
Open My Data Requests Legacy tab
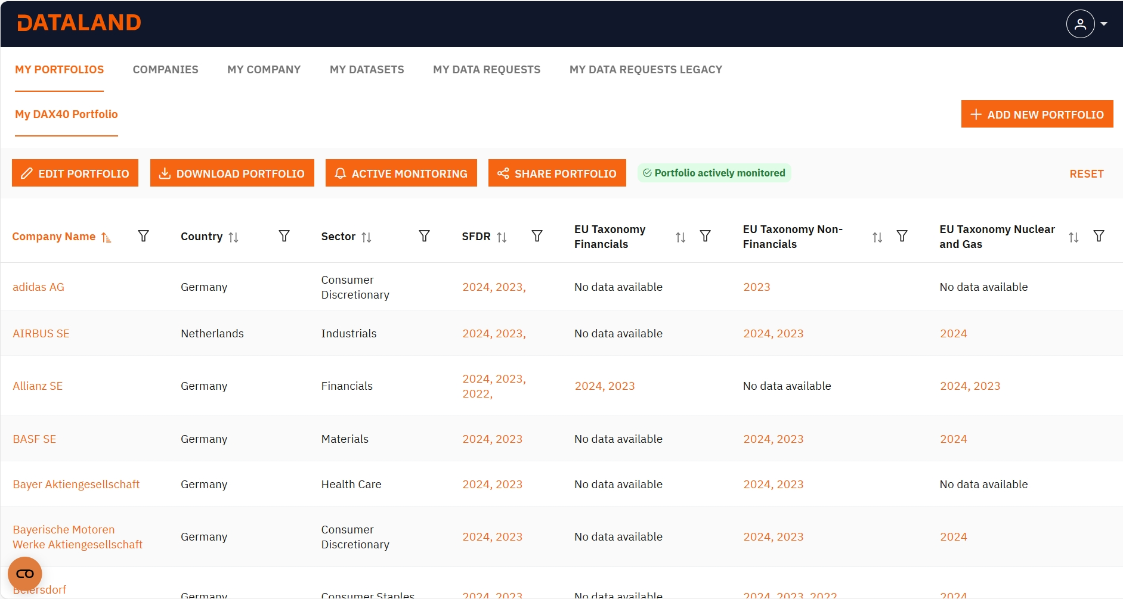click(x=646, y=70)
